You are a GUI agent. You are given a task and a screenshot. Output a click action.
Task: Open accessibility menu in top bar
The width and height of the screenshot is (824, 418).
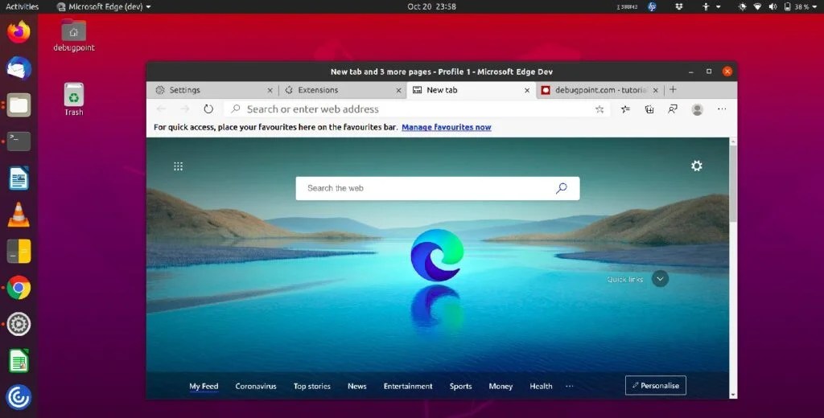(710, 6)
